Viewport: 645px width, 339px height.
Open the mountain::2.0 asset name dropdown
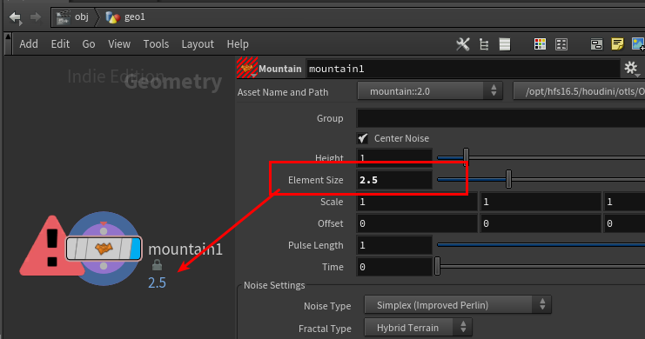point(430,90)
